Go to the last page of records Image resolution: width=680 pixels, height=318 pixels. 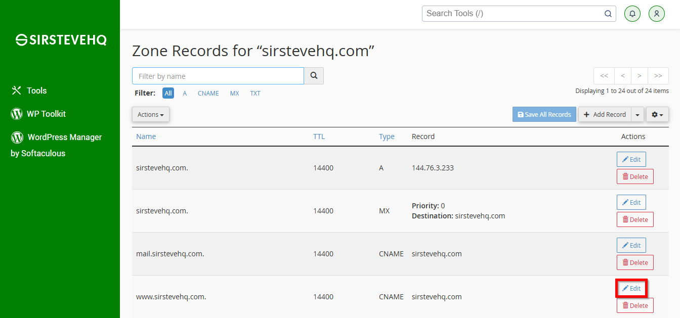(658, 76)
